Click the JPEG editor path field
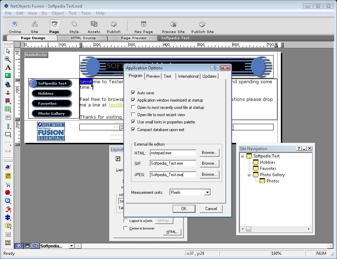 point(173,174)
